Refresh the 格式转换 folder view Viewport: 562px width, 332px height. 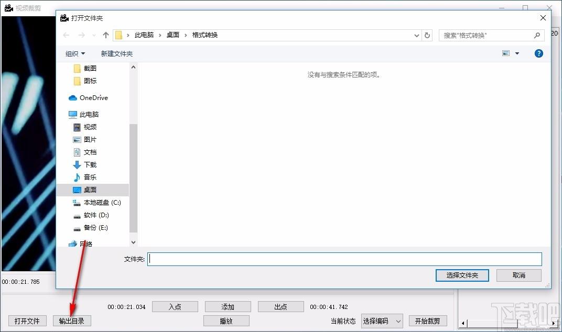[x=427, y=36]
